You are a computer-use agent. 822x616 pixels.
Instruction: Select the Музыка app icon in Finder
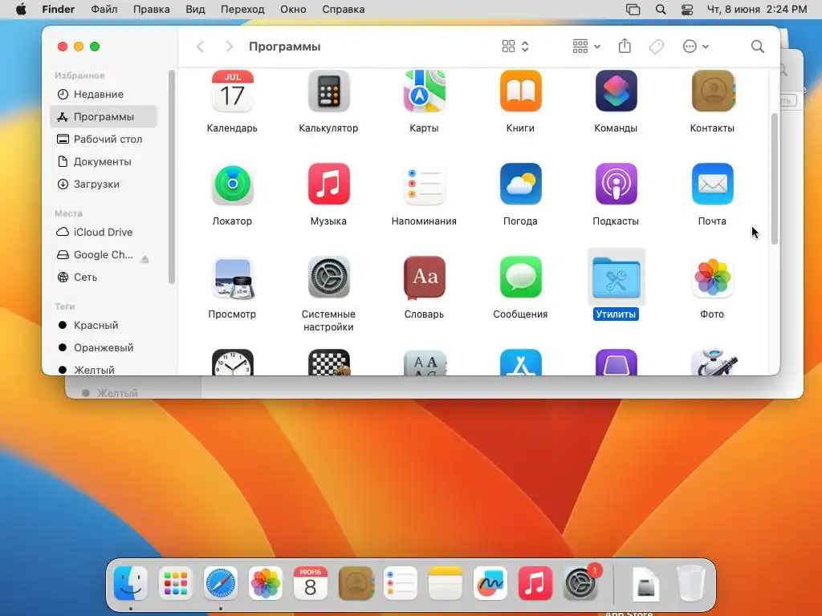[x=328, y=184]
